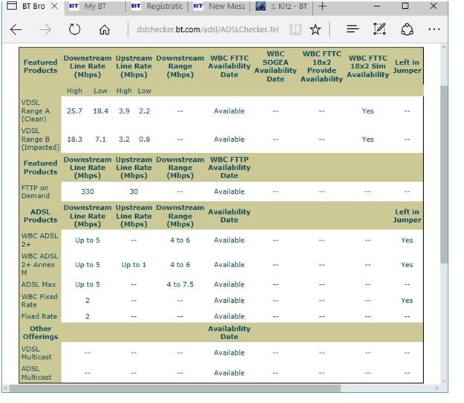Click the 18.4 downstream low value
The image size is (464, 403).
(x=101, y=111)
